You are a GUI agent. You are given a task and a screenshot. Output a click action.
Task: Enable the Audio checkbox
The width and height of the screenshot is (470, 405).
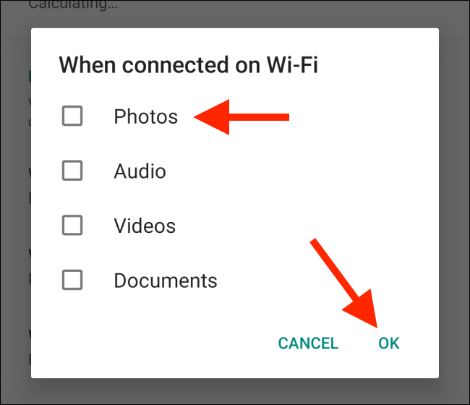tap(72, 171)
